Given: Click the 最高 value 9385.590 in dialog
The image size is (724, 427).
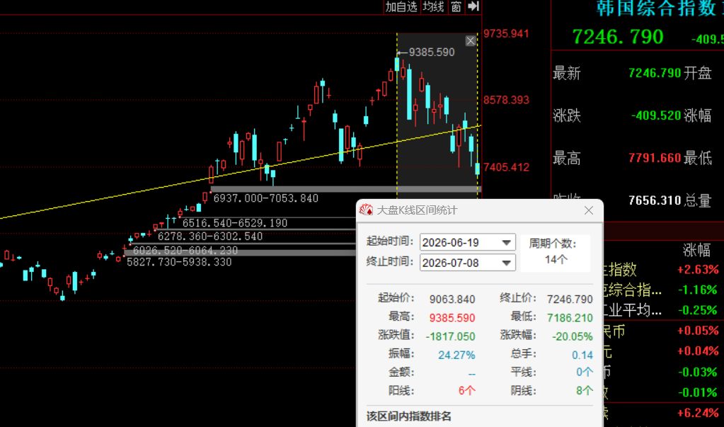Looking at the screenshot, I should (452, 318).
